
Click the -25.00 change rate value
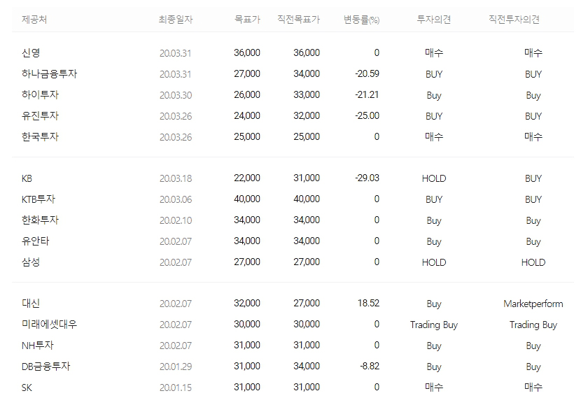click(367, 116)
